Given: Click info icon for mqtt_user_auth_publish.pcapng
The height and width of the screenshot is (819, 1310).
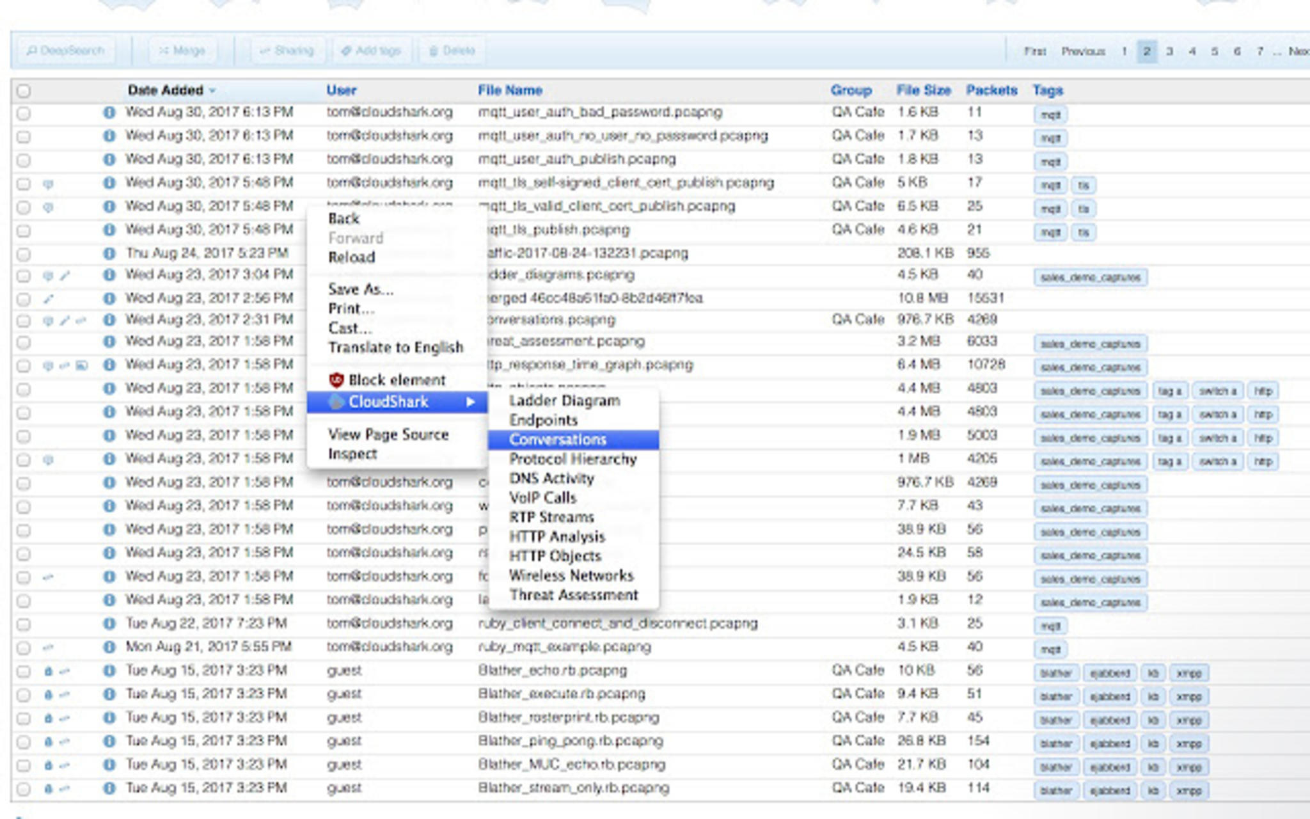Looking at the screenshot, I should click(109, 159).
